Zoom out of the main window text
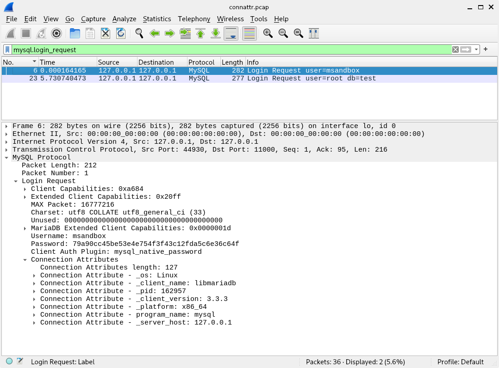 pyautogui.click(x=283, y=33)
